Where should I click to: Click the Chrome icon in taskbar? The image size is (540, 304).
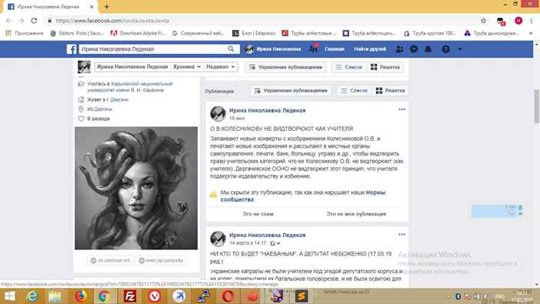coord(104,296)
